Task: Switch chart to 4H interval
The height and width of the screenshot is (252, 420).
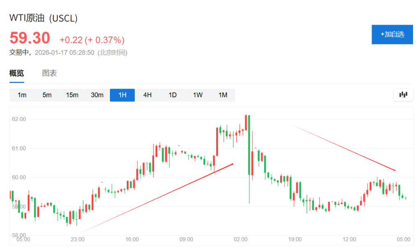Action: [147, 95]
